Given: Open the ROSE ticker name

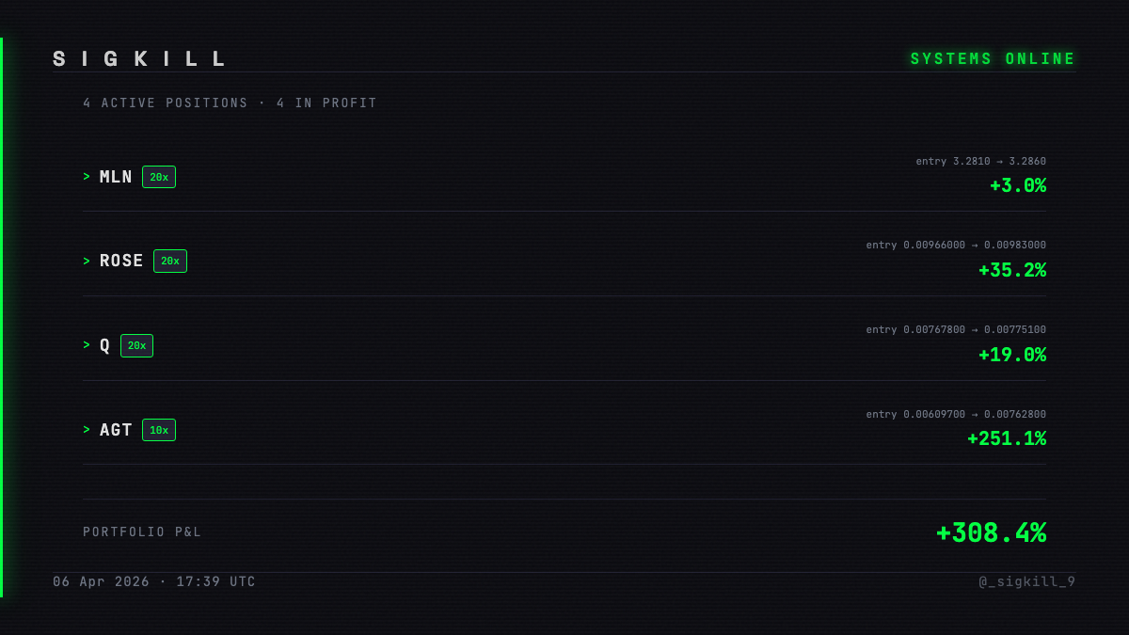Looking at the screenshot, I should [122, 262].
